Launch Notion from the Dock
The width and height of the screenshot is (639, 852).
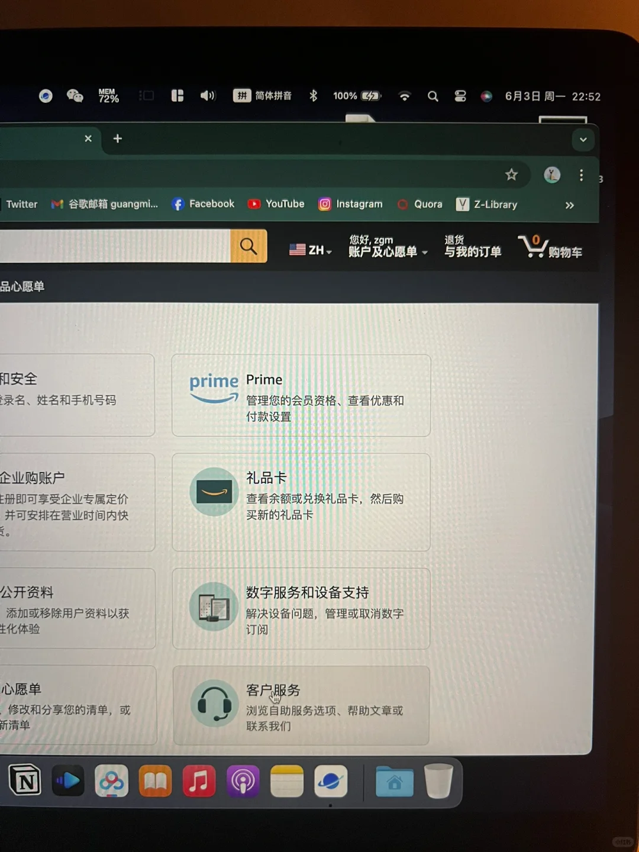coord(25,781)
